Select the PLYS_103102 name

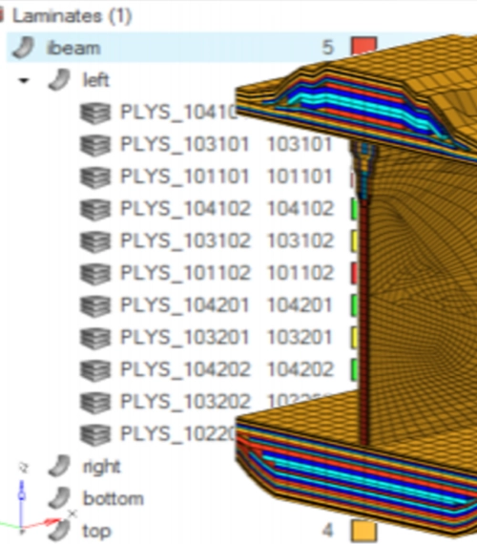click(x=185, y=241)
